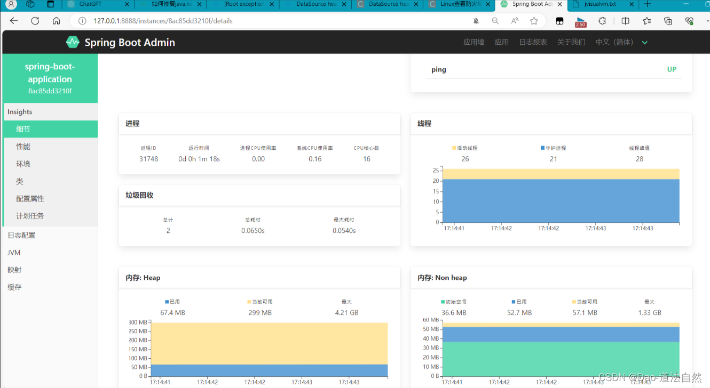Select 配置属性 in the sidebar

click(50, 198)
